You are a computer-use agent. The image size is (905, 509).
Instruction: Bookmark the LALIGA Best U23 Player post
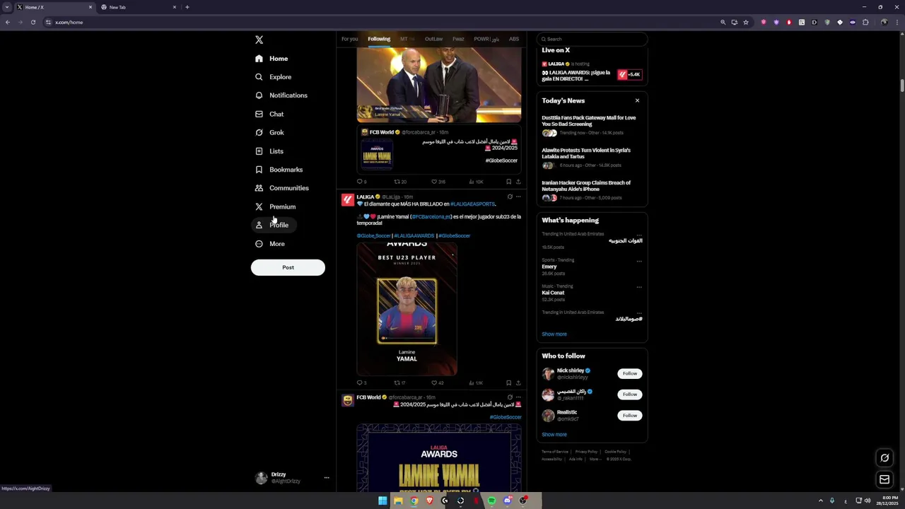coord(508,382)
